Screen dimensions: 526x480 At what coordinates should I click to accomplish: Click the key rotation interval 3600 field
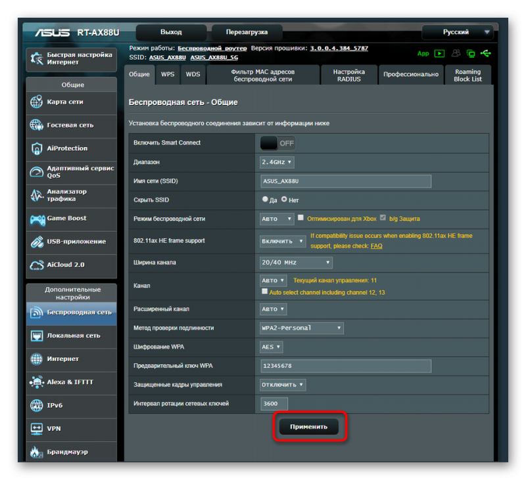(274, 404)
